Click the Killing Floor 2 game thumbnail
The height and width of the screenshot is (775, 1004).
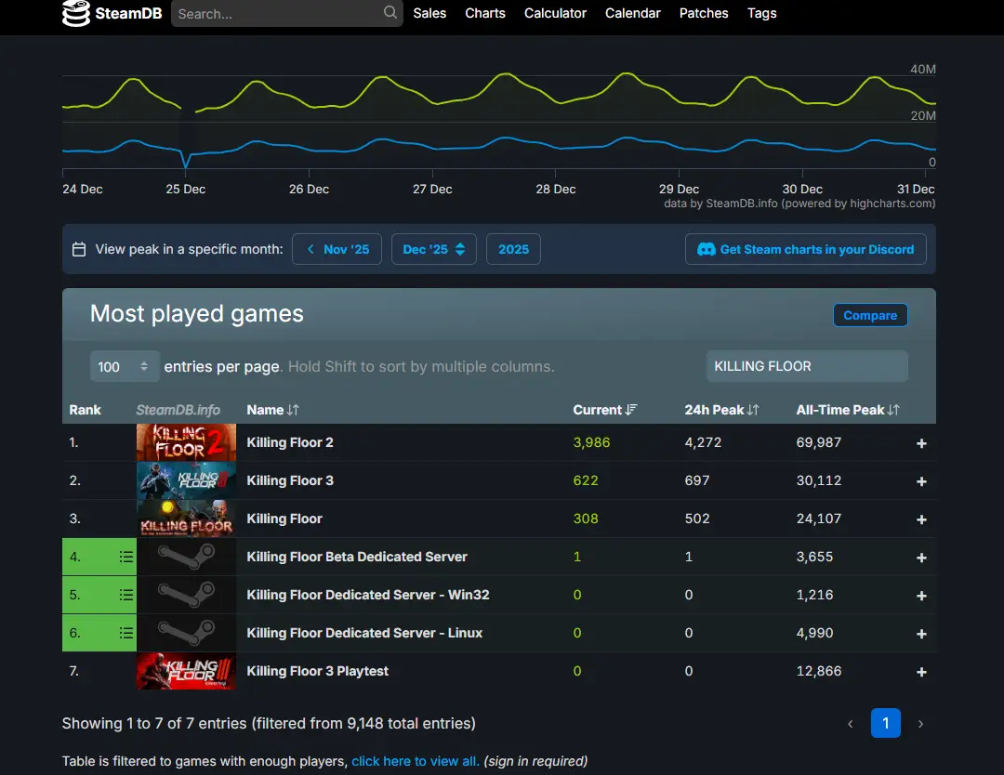(x=186, y=442)
